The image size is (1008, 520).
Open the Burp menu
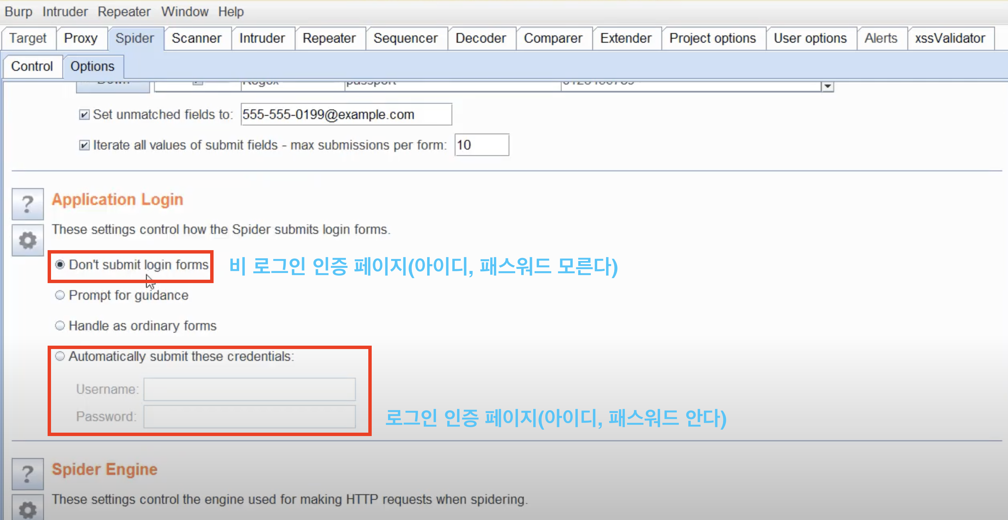click(18, 12)
